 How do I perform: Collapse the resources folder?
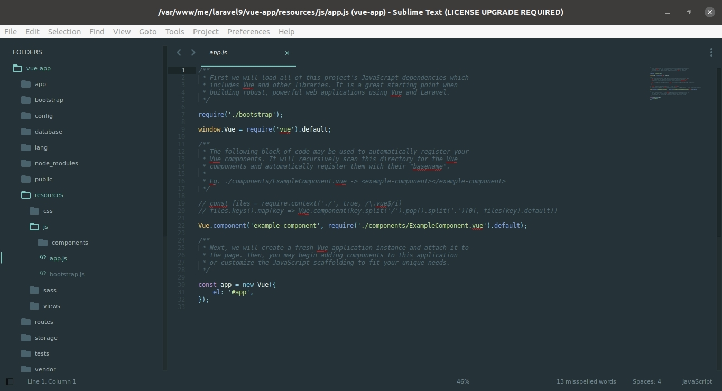coord(49,195)
